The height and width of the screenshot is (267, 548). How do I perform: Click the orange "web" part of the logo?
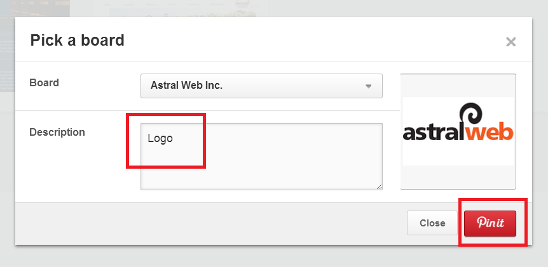[x=489, y=134]
